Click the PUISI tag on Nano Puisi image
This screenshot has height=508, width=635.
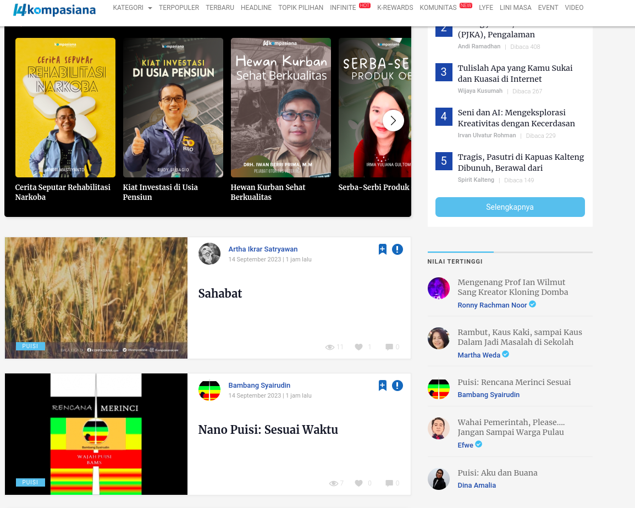click(30, 483)
